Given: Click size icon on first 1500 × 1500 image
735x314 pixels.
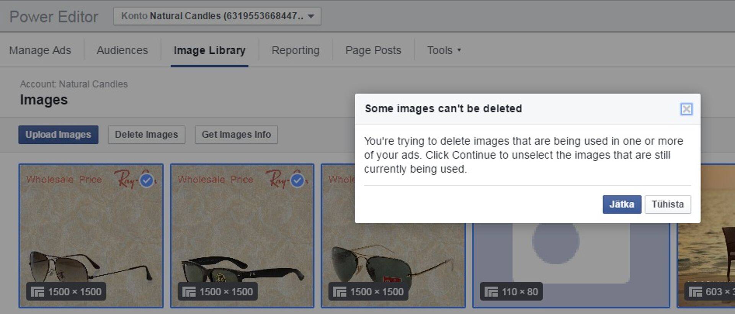Looking at the screenshot, I should 38,292.
